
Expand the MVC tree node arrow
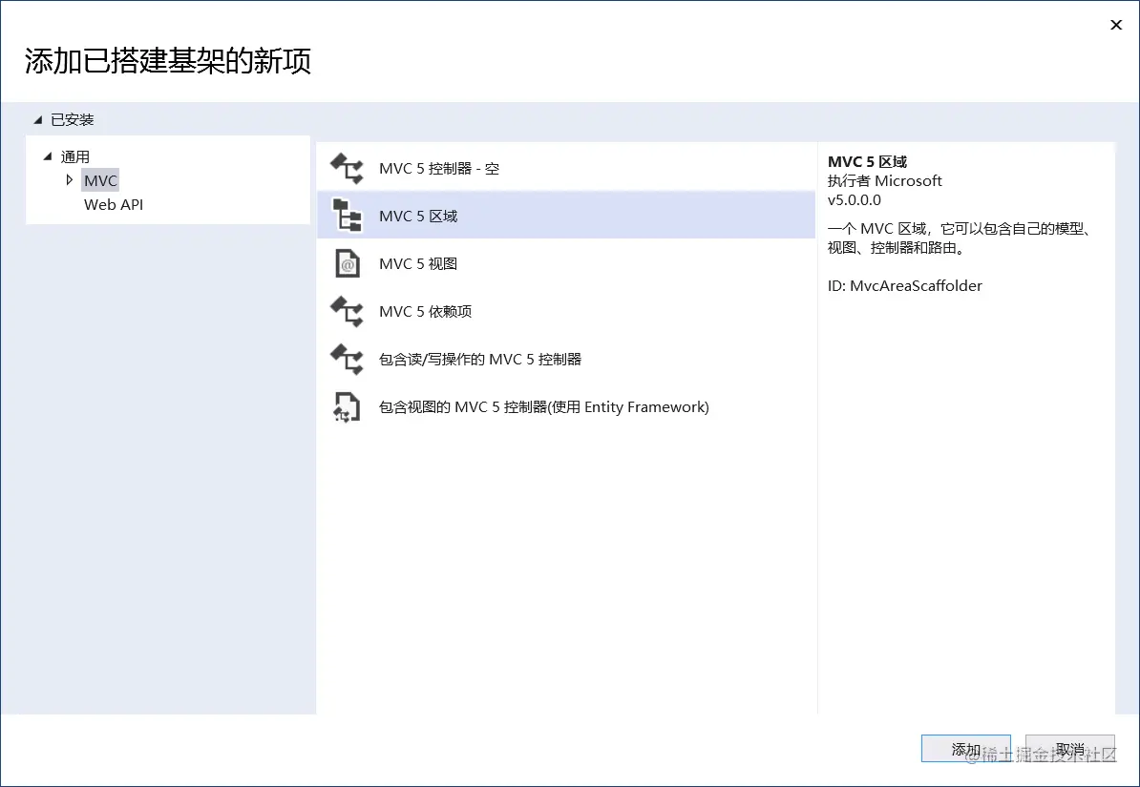69,179
